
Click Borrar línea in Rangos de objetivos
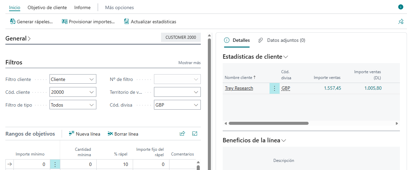pyautogui.click(x=123, y=134)
